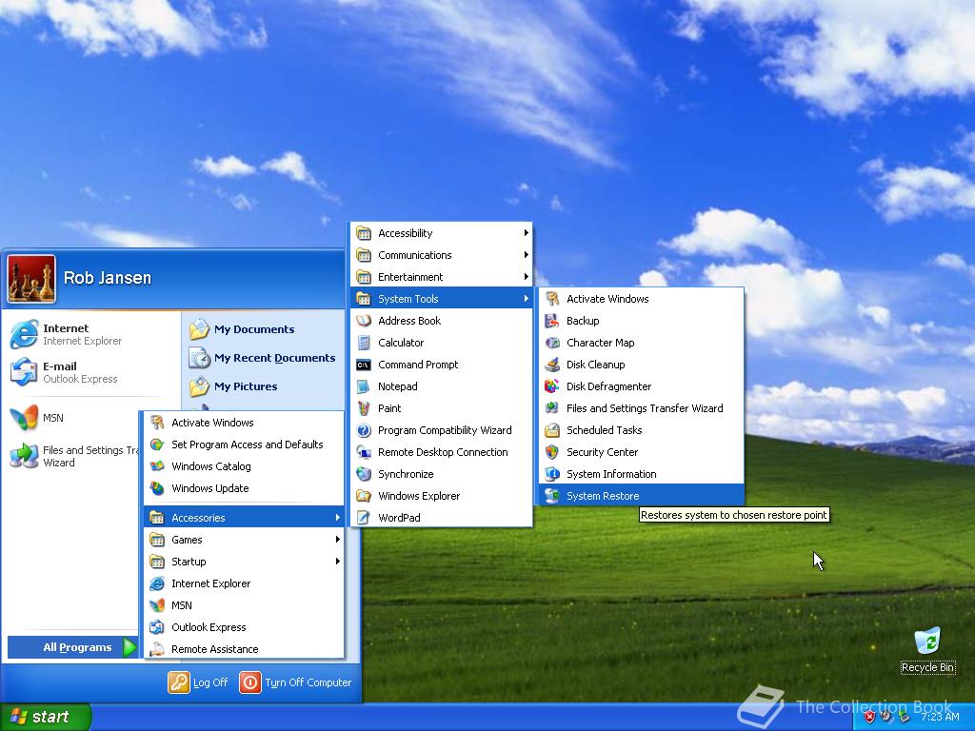Open Windows Explorer icon in Accessories
The image size is (975, 731).
pyautogui.click(x=364, y=495)
